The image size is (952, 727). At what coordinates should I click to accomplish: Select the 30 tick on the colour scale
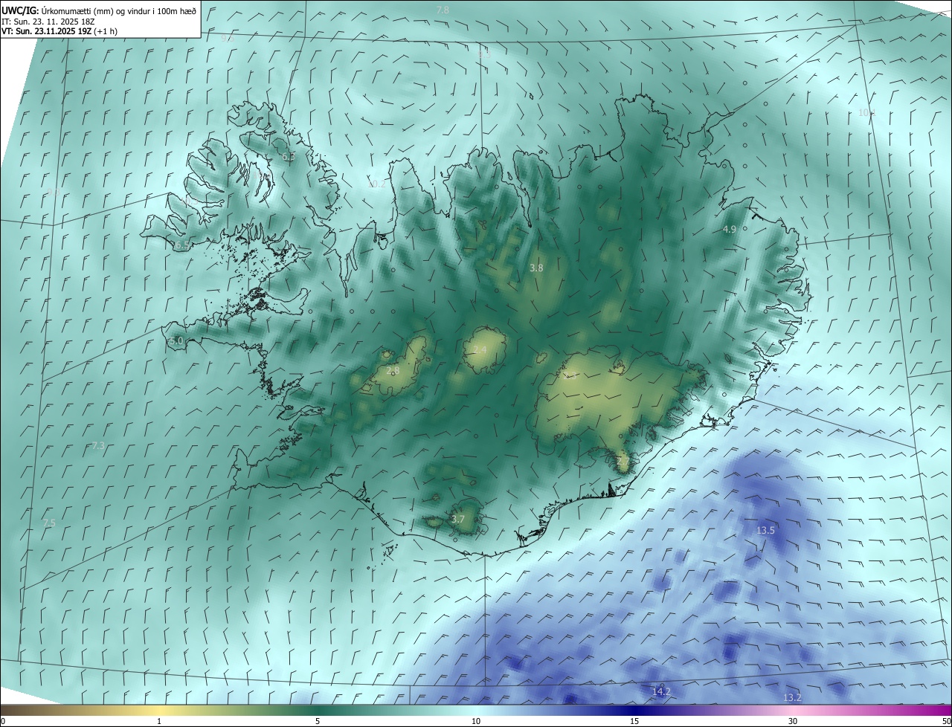793,721
